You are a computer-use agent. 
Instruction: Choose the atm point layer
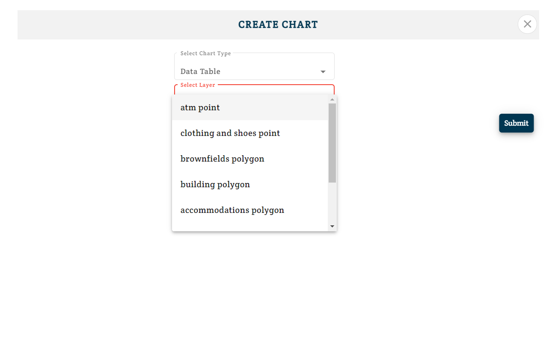(x=200, y=108)
